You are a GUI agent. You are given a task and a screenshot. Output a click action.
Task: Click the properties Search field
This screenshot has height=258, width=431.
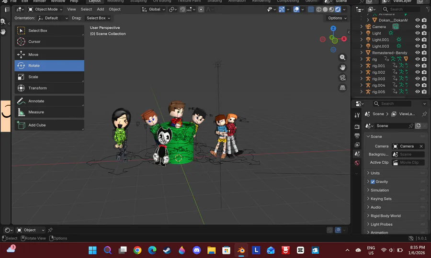point(392,103)
